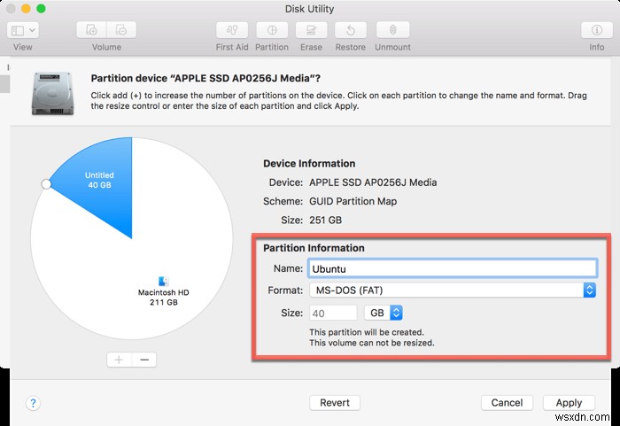Click the hard drive device icon

(x=52, y=93)
